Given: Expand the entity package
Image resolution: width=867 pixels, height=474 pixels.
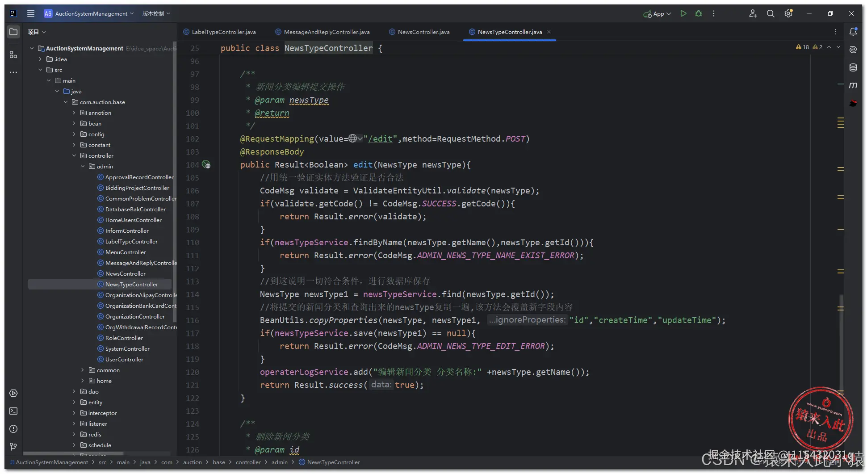Looking at the screenshot, I should pyautogui.click(x=74, y=402).
